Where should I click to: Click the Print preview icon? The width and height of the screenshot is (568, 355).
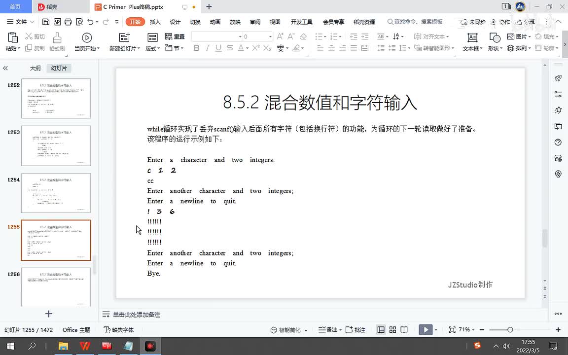click(79, 22)
